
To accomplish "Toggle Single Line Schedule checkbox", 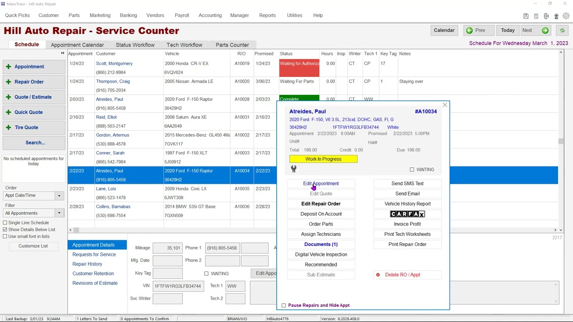I will [5, 223].
